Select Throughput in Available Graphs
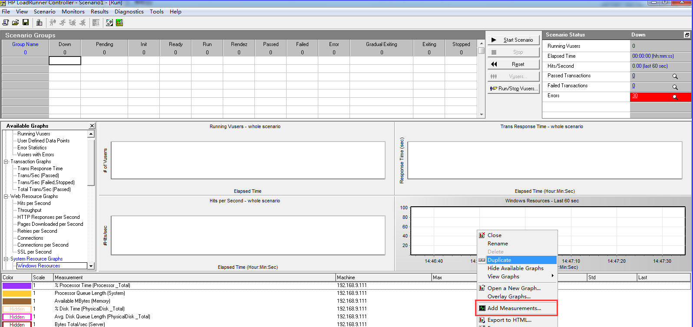The image size is (693, 327). 30,210
